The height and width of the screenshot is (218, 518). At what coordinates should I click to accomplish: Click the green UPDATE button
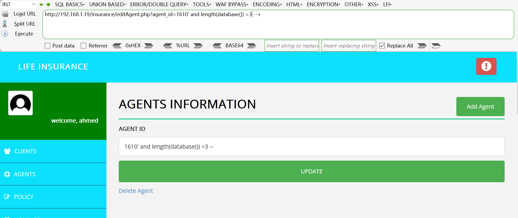point(312,171)
